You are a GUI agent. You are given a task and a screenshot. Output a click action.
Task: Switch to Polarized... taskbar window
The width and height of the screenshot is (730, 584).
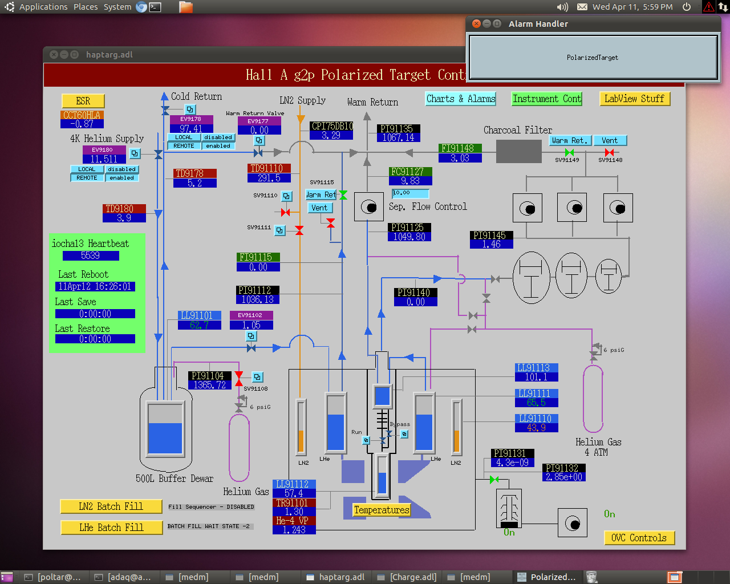click(547, 577)
